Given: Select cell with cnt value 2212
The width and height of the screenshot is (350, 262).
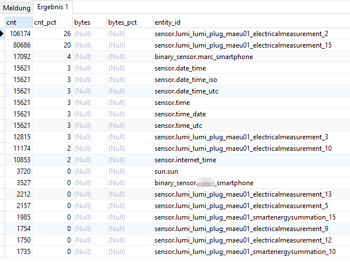Looking at the screenshot, I should tap(19, 194).
